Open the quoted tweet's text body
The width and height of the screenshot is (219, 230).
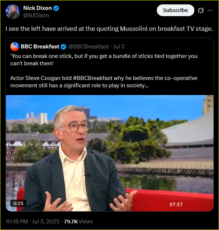pos(104,71)
